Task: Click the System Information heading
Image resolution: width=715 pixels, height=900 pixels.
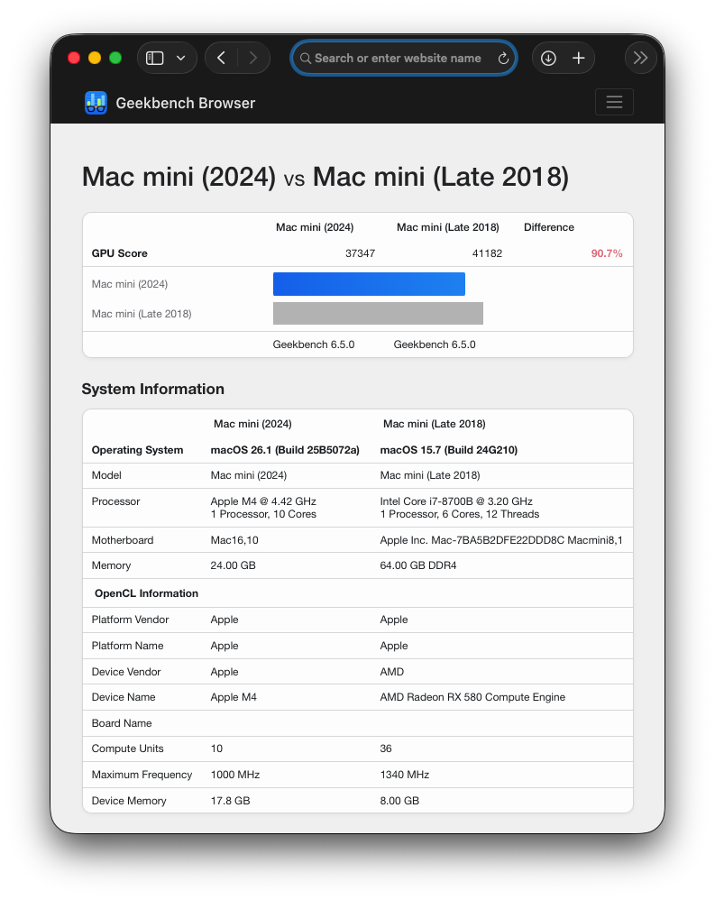Action: click(152, 389)
